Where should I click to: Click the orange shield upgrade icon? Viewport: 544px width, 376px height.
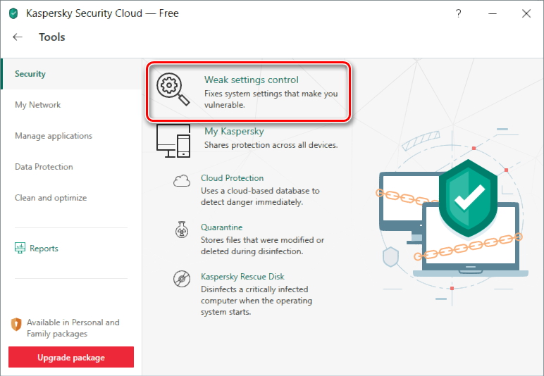(16, 325)
